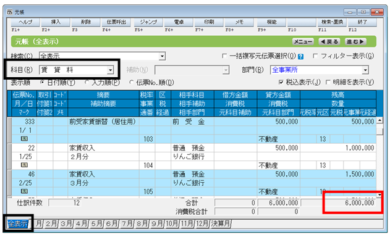Click the 仕訳件数 field showing 12
This screenshot has width=390, height=237.
coord(65,203)
